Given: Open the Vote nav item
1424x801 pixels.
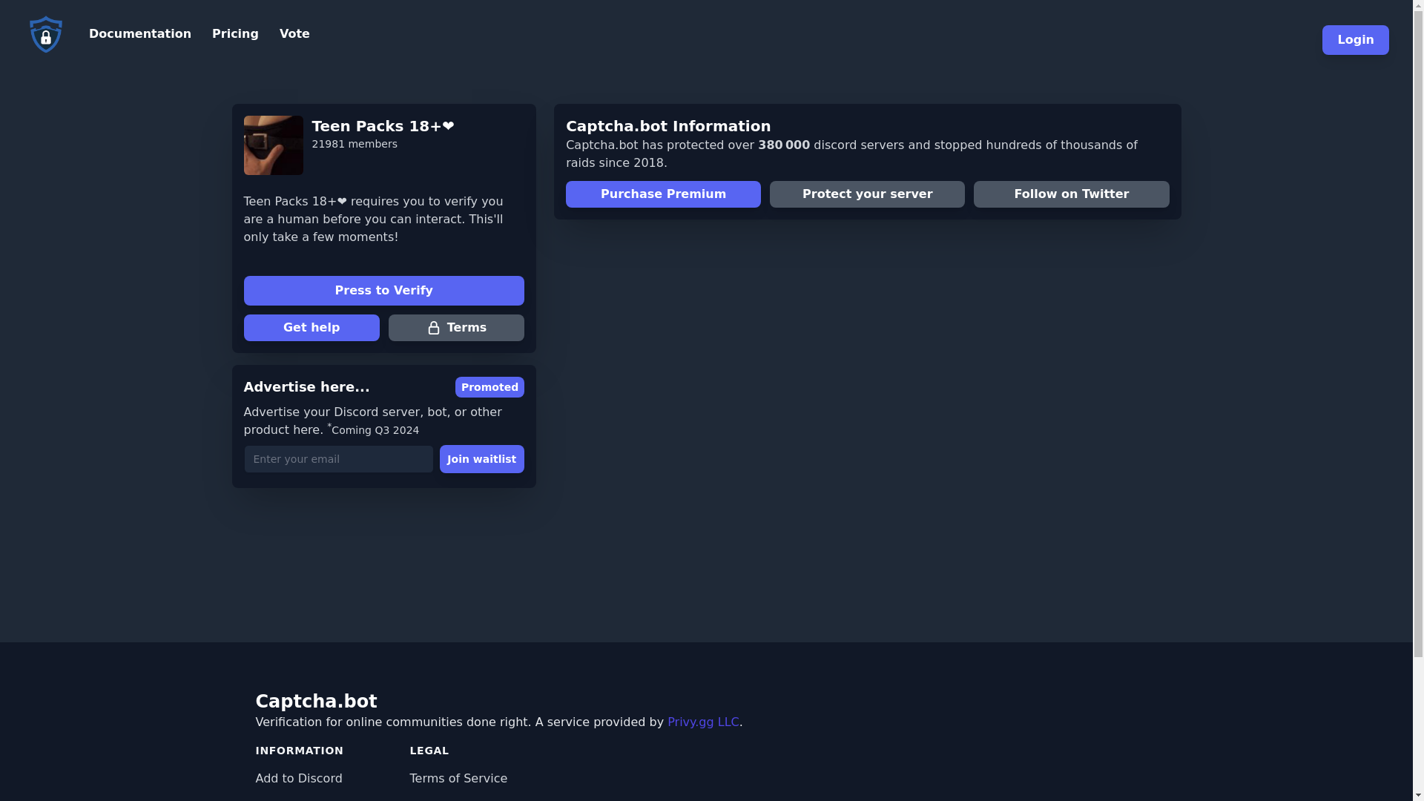Looking at the screenshot, I should pos(294,34).
